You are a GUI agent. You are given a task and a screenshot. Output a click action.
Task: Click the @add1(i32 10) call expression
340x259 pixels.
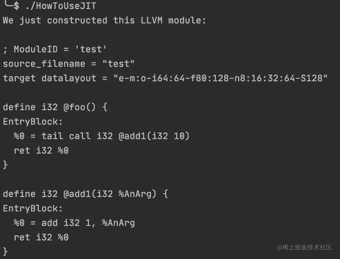click(154, 136)
